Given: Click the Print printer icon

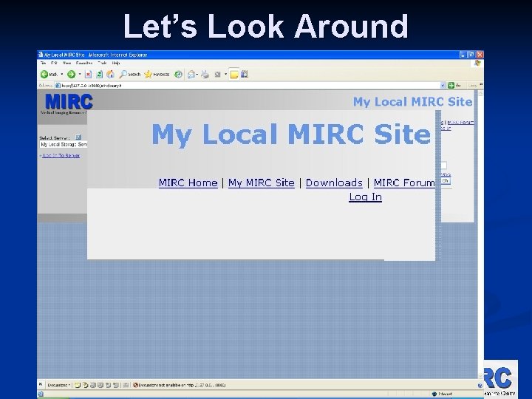Looking at the screenshot, I should [x=205, y=75].
